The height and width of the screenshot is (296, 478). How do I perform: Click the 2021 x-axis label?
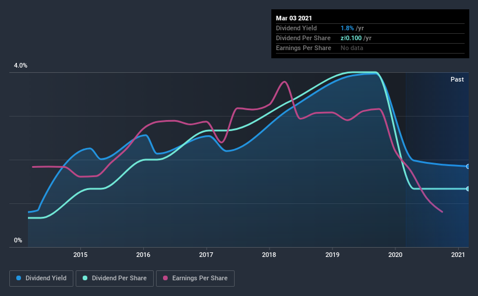tap(458, 255)
